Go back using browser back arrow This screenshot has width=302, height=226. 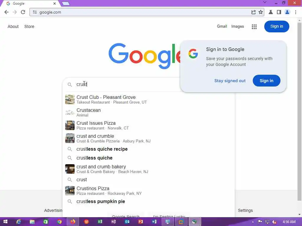6,12
